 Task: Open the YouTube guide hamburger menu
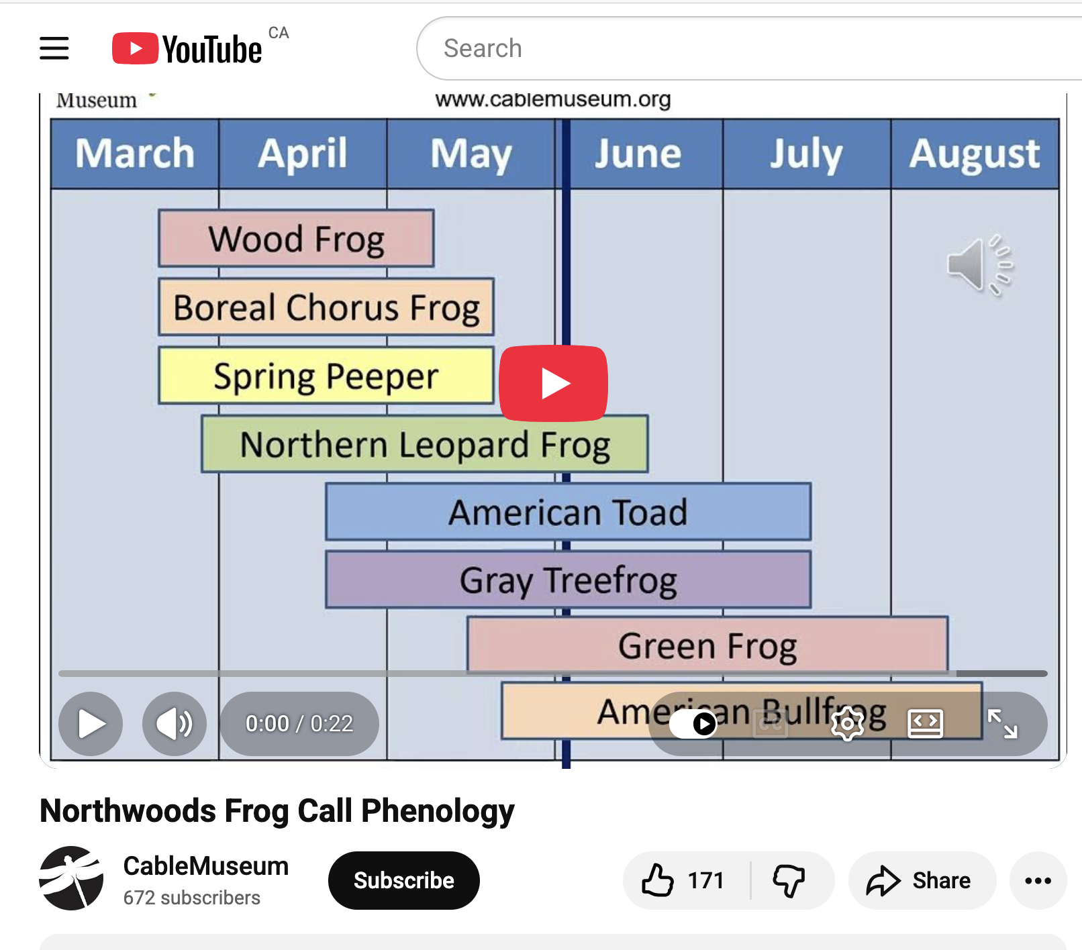54,48
